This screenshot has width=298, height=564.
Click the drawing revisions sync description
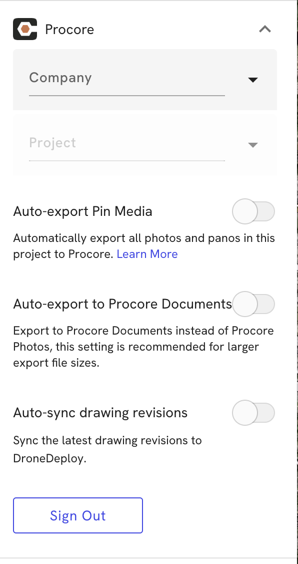point(107,450)
